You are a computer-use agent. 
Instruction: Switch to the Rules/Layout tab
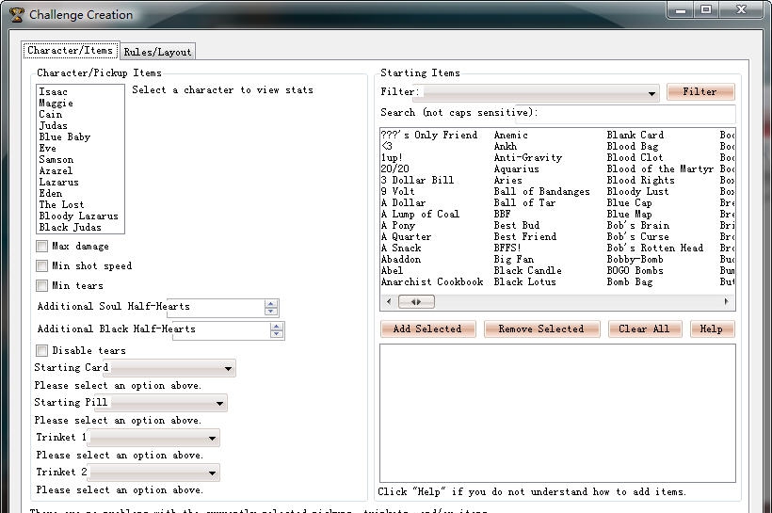pyautogui.click(x=157, y=52)
